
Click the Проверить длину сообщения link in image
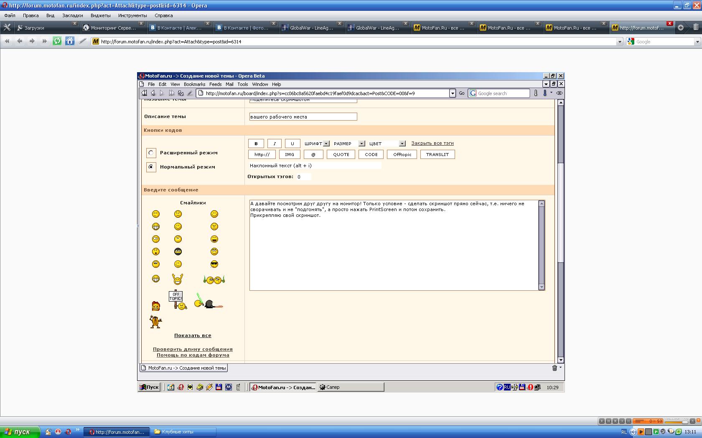coord(193,349)
